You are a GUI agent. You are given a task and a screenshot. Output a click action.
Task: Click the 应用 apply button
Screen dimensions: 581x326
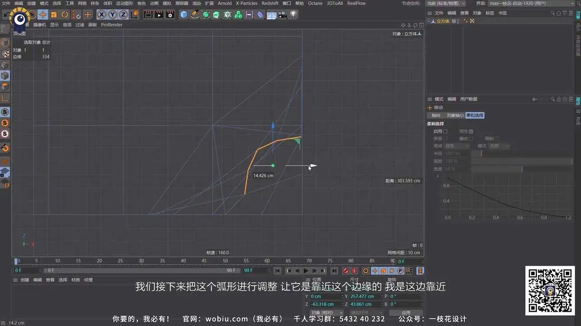[406, 313]
